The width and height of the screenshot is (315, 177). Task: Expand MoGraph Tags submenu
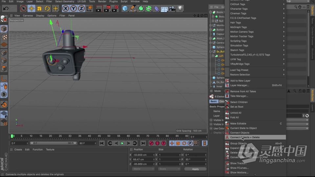[256, 27]
